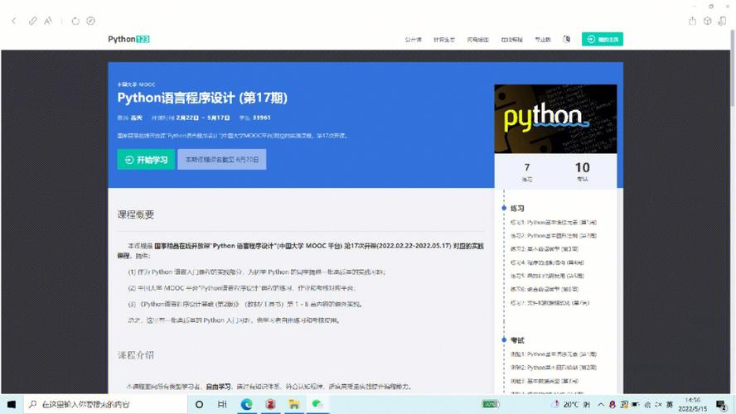Click the taskbar search input box
This screenshot has width=736, height=414.
(105, 404)
